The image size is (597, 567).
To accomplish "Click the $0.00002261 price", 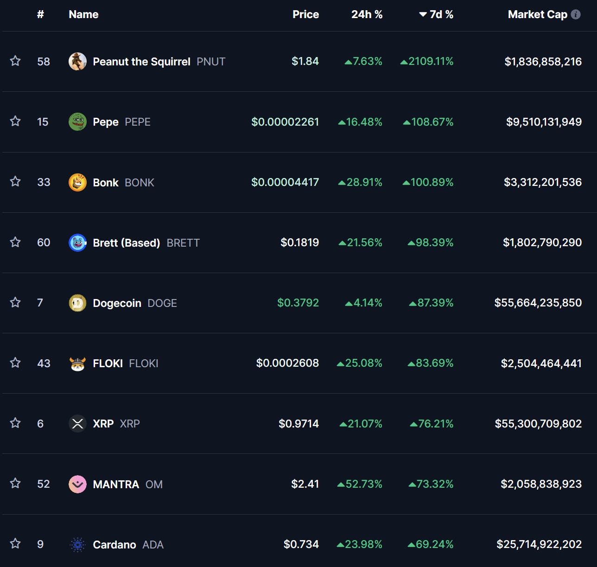I will (x=285, y=122).
